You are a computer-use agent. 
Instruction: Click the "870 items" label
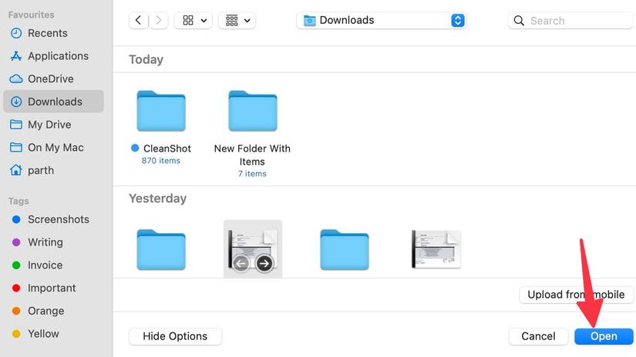[x=161, y=161]
